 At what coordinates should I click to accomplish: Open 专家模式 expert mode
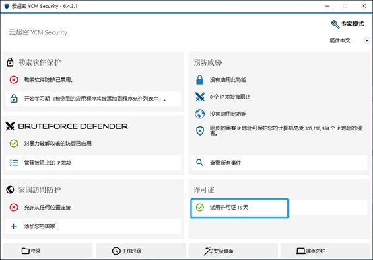tap(347, 24)
